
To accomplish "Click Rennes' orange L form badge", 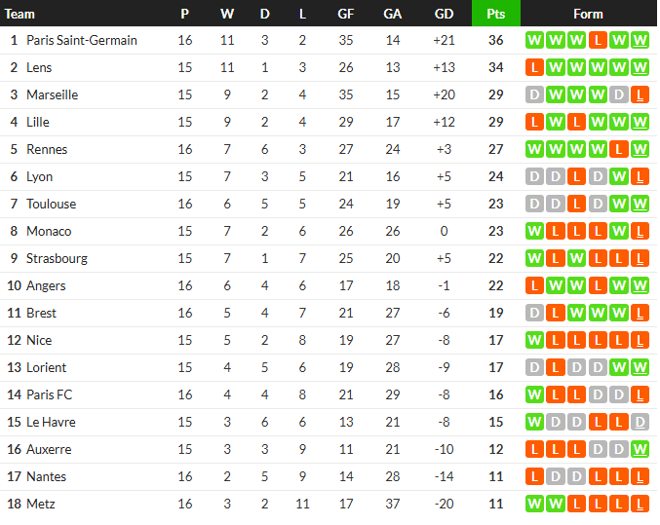I will [x=619, y=149].
